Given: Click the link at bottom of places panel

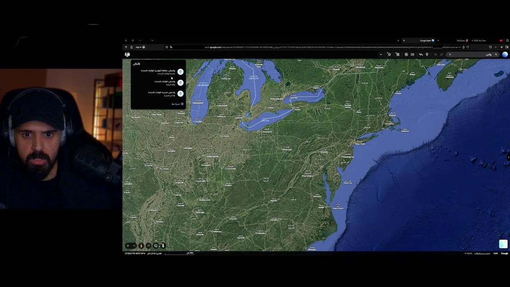Looking at the screenshot, I should click(177, 104).
